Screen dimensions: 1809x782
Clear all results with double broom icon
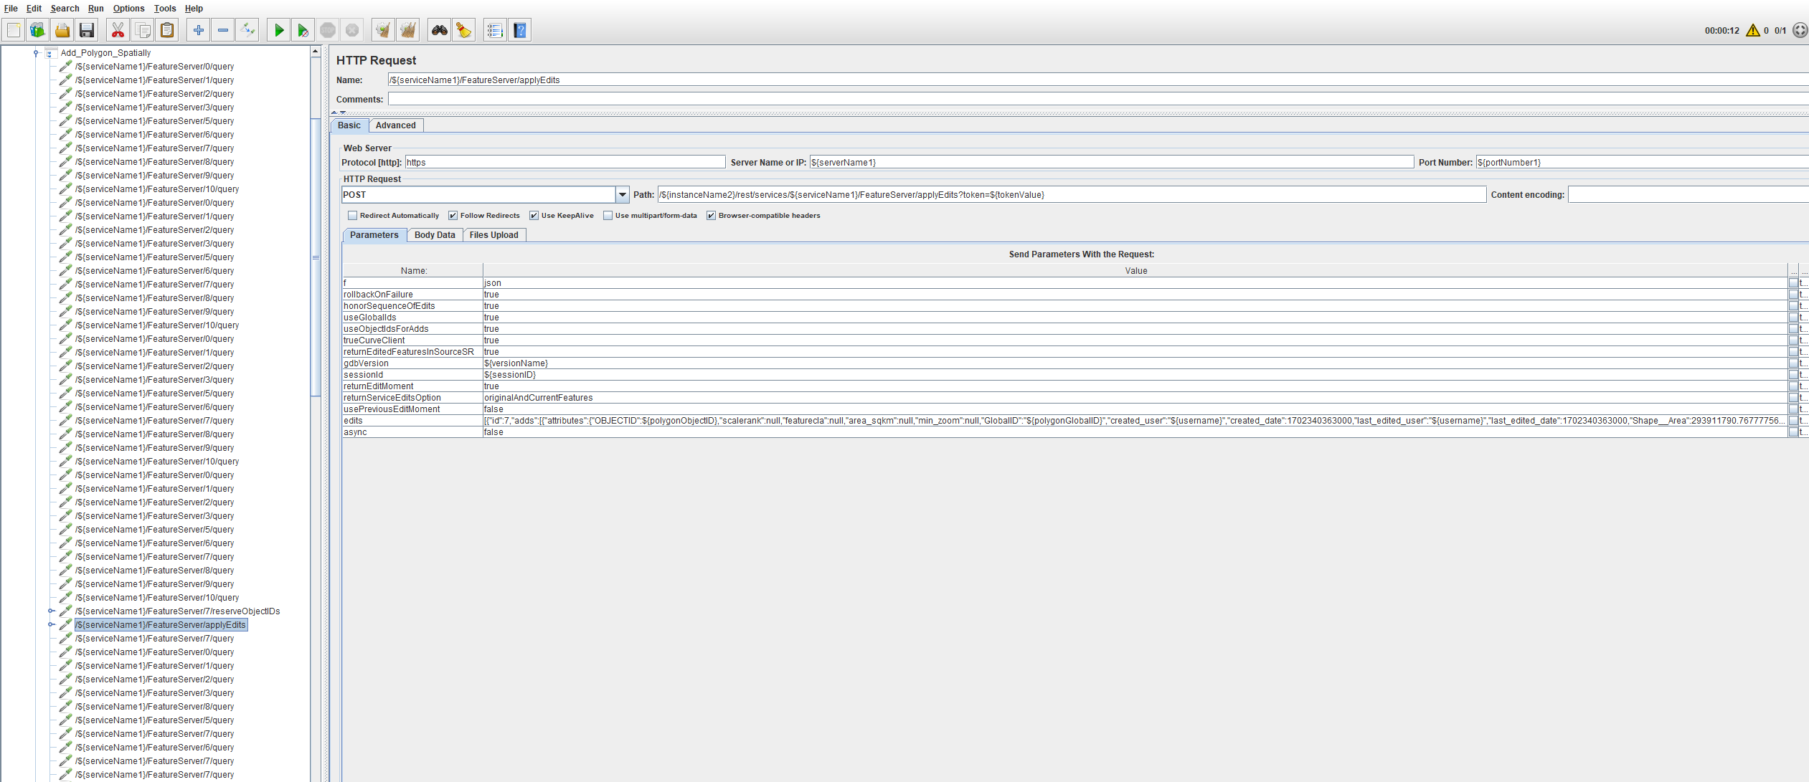tap(408, 30)
